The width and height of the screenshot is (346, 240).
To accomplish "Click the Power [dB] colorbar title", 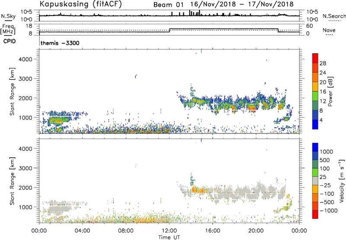I will (x=330, y=91).
